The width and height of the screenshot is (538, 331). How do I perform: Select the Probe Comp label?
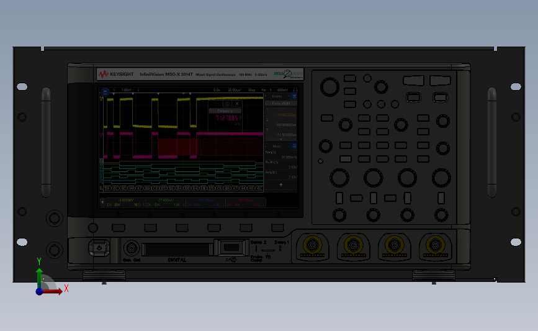pos(256,258)
